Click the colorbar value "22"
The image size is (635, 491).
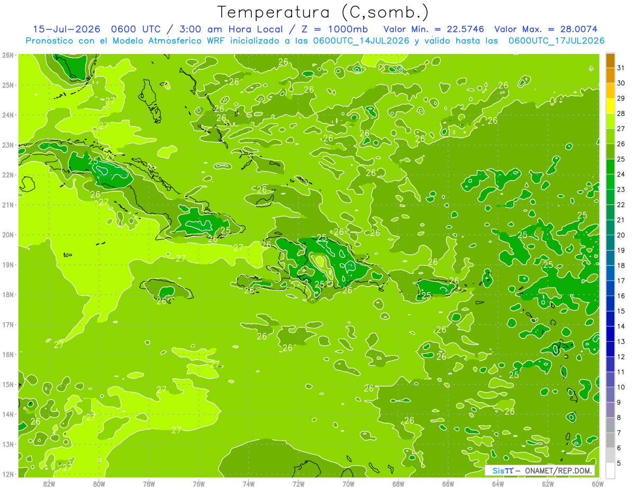(621, 204)
